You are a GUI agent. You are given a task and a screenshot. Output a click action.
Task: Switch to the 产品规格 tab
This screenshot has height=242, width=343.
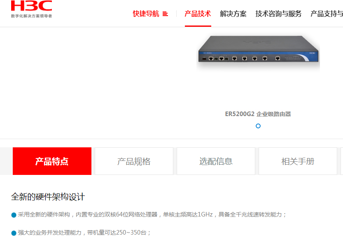[134, 161]
